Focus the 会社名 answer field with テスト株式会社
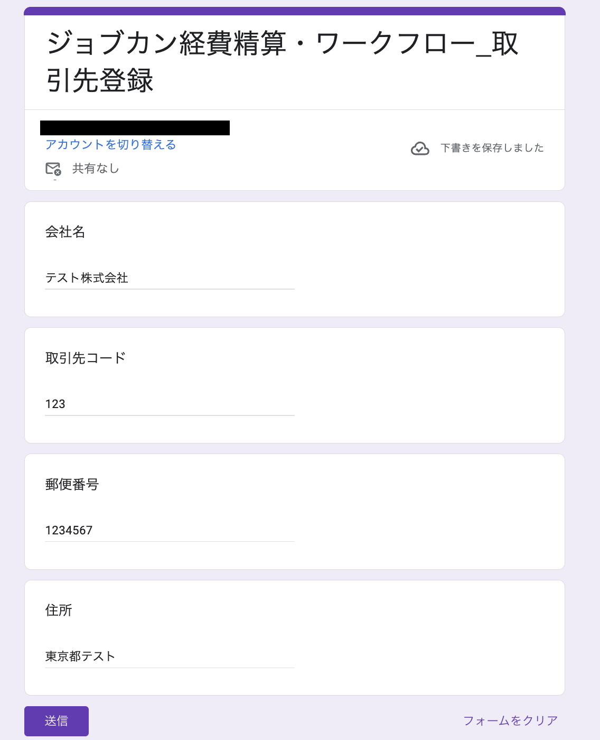The height and width of the screenshot is (740, 600). point(170,278)
